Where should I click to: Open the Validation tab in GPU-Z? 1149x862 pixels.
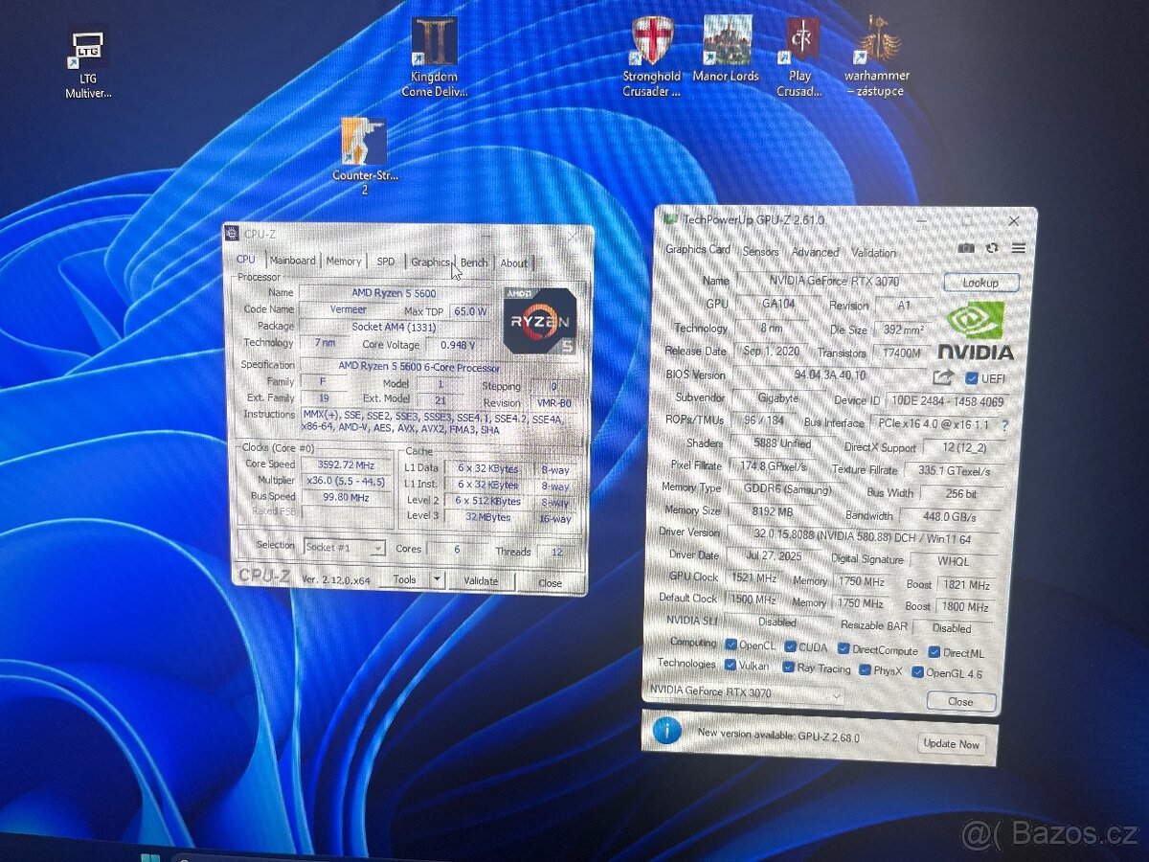pos(873,253)
